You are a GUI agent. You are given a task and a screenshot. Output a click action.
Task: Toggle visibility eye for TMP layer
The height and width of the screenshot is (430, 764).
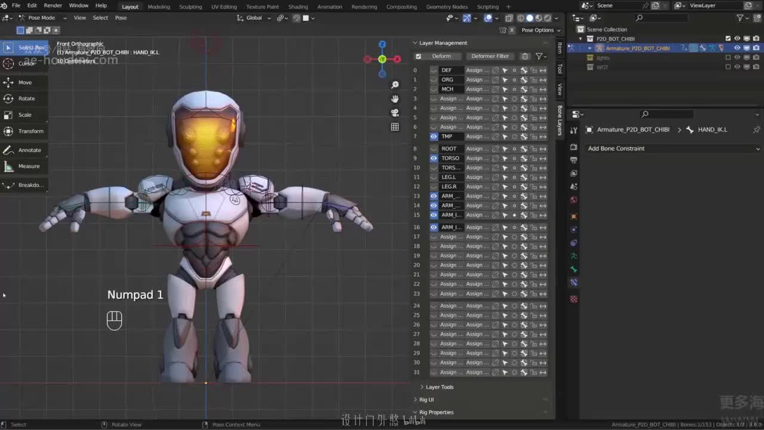(x=434, y=137)
